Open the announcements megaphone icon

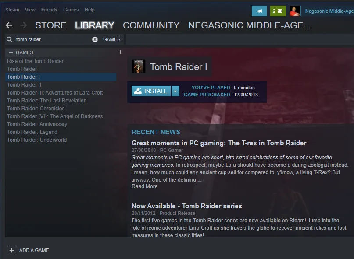click(259, 11)
